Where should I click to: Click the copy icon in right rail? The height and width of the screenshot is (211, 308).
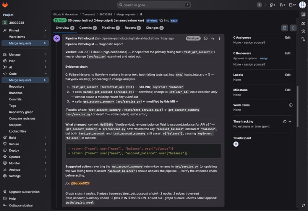tap(303, 39)
